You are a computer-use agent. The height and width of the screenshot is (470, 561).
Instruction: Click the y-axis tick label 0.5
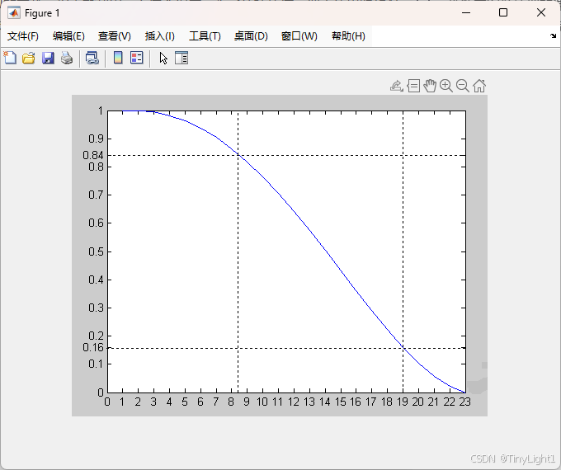tap(96, 251)
